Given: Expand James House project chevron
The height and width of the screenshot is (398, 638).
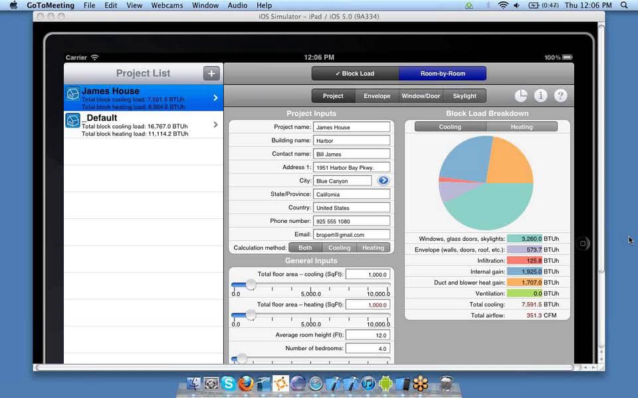Looking at the screenshot, I should click(215, 98).
